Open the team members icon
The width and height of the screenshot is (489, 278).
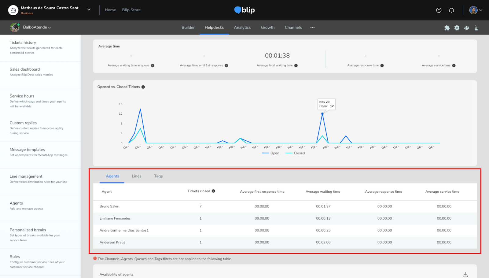[x=466, y=28]
